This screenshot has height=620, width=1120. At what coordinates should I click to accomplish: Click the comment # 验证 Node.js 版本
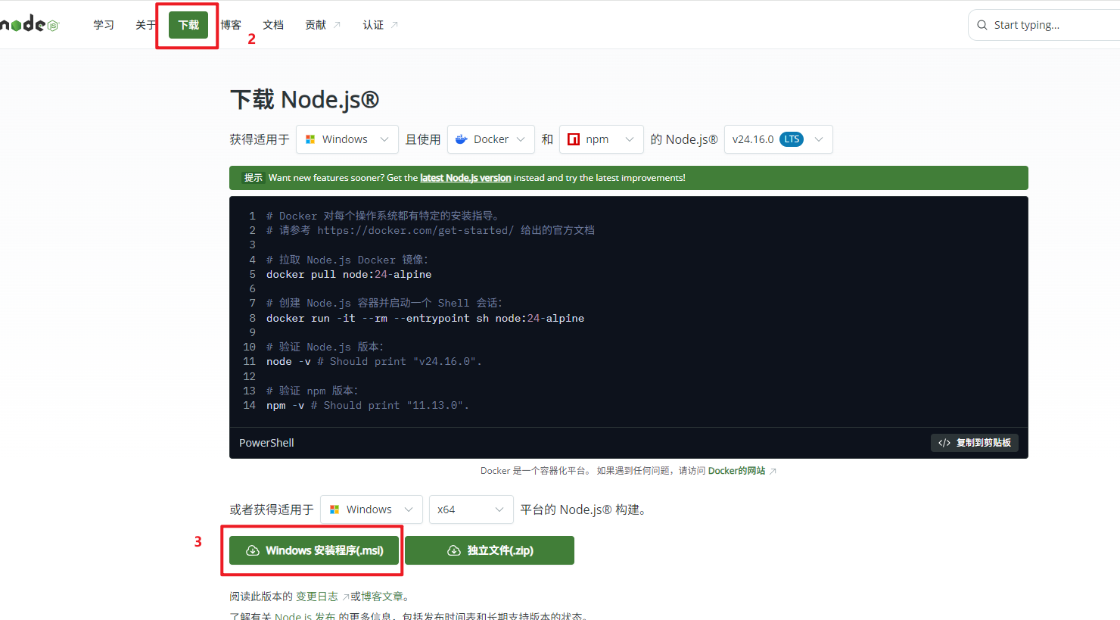pos(325,347)
